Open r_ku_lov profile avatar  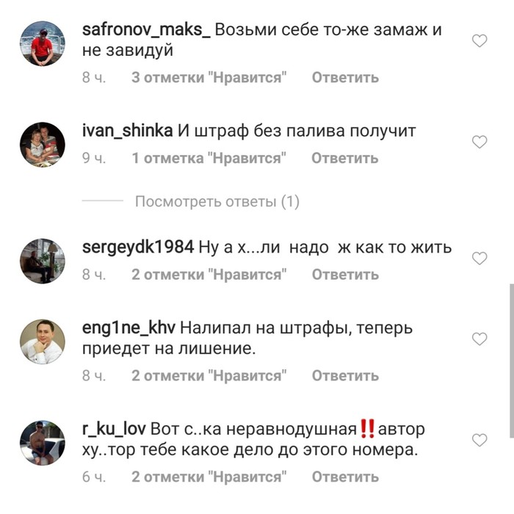43,443
